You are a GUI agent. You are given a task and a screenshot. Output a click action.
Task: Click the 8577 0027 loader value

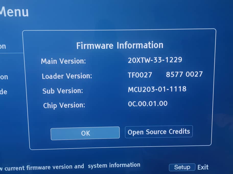pyautogui.click(x=184, y=74)
